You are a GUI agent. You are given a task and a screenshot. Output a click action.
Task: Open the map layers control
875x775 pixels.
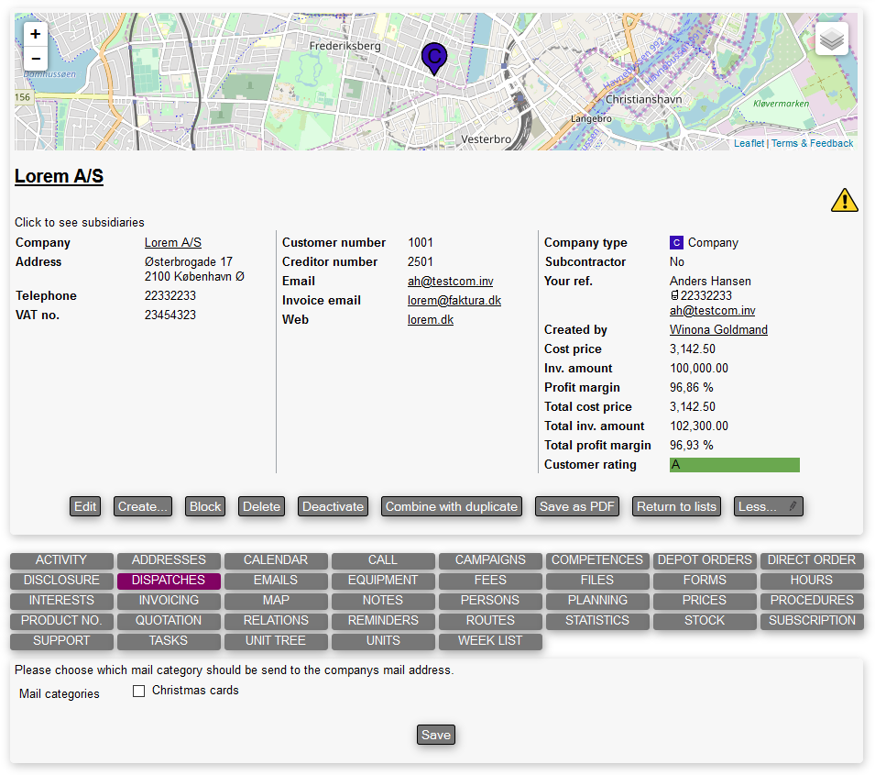click(831, 39)
